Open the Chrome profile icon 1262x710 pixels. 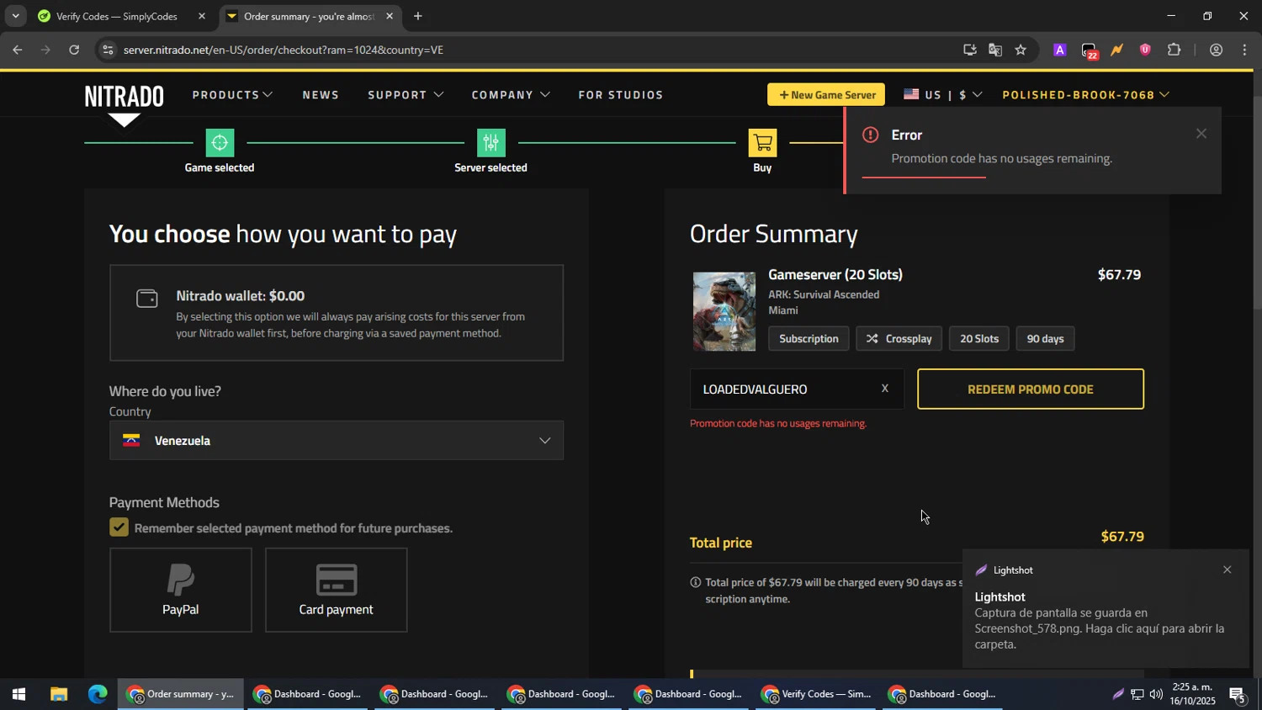tap(1216, 50)
